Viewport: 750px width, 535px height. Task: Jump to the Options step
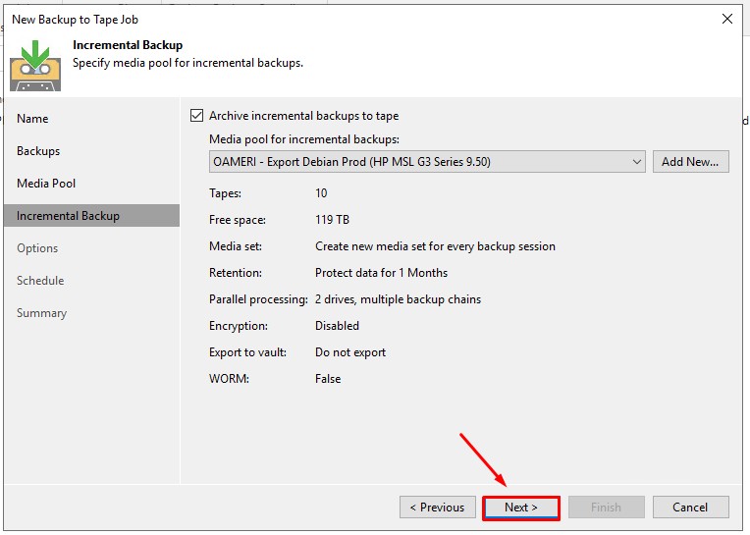coord(37,248)
